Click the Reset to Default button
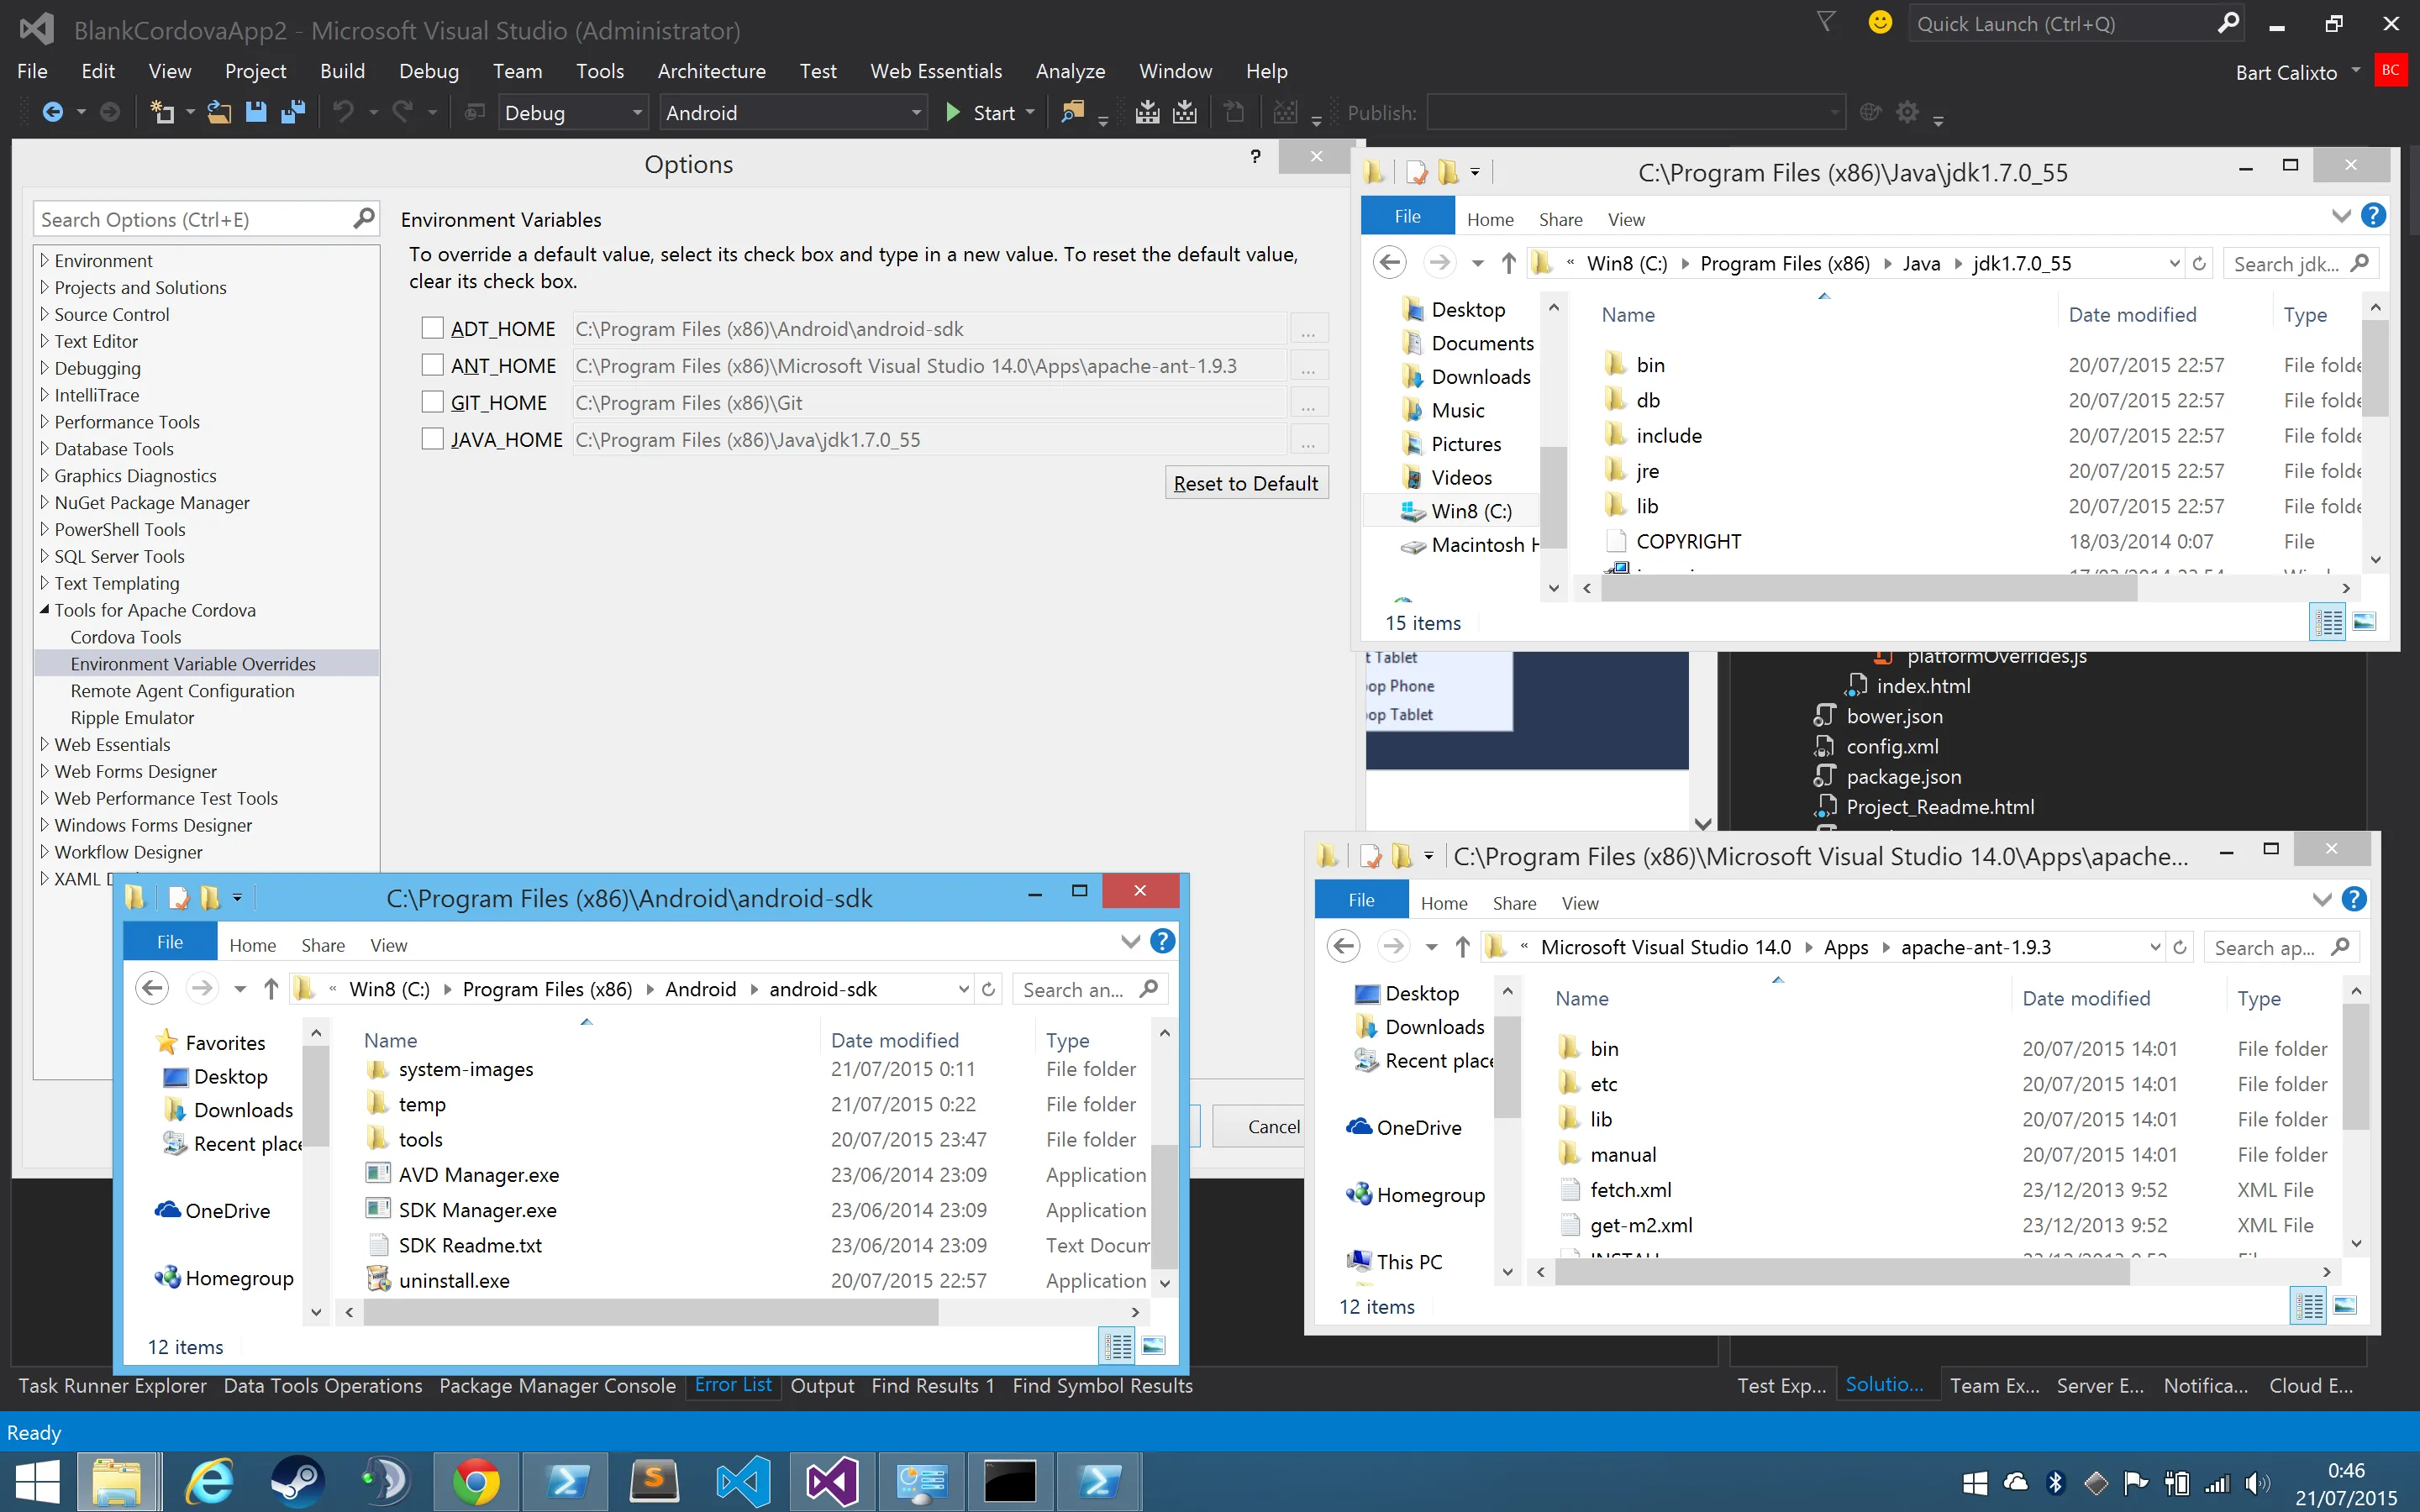This screenshot has width=2420, height=1512. tap(1246, 483)
